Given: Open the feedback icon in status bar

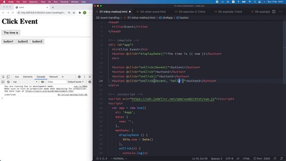Looking at the screenshot, I should [275, 159].
